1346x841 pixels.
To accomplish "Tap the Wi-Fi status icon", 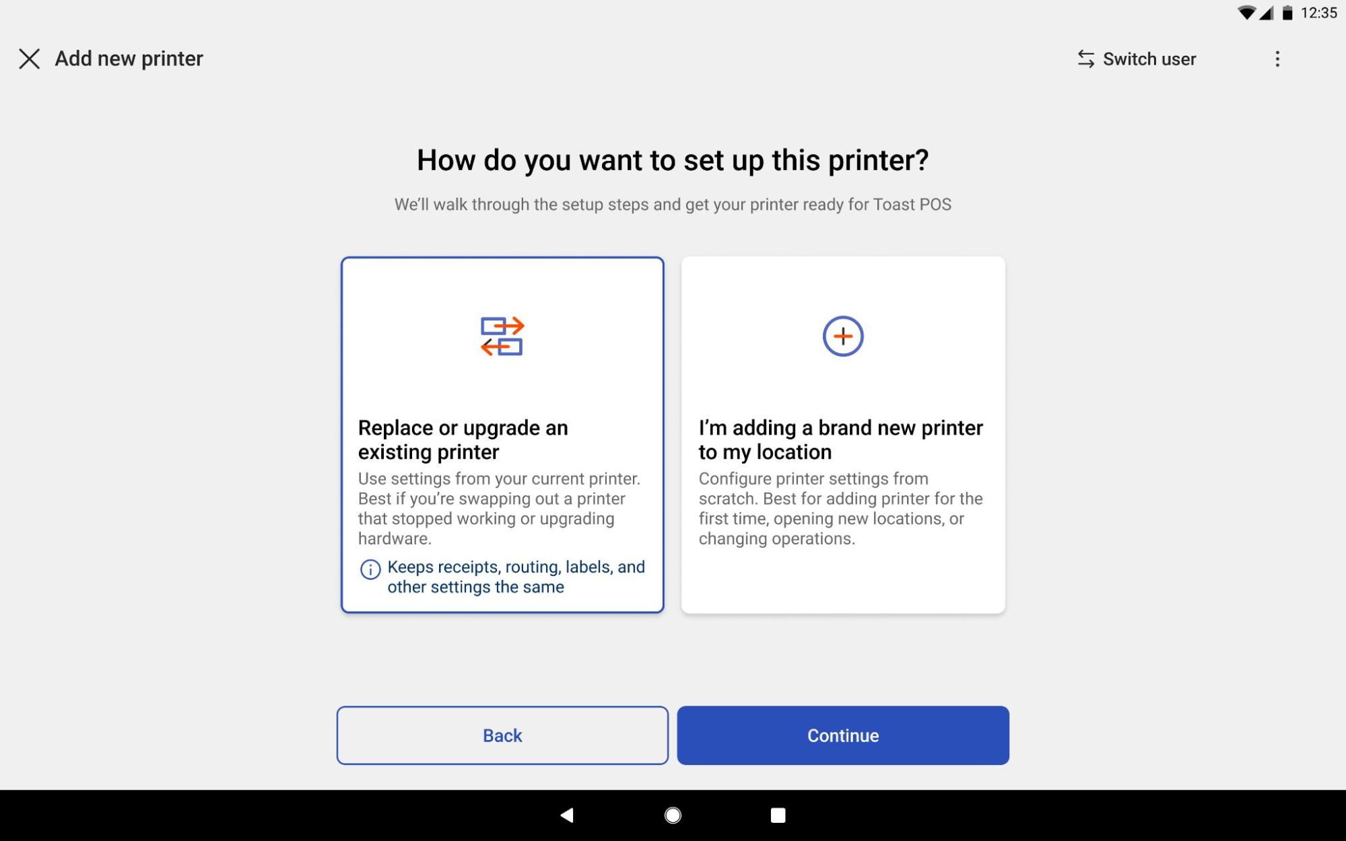I will click(x=1246, y=13).
